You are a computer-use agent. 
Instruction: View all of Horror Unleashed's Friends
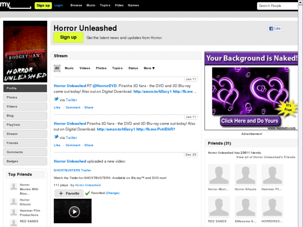click(266, 157)
